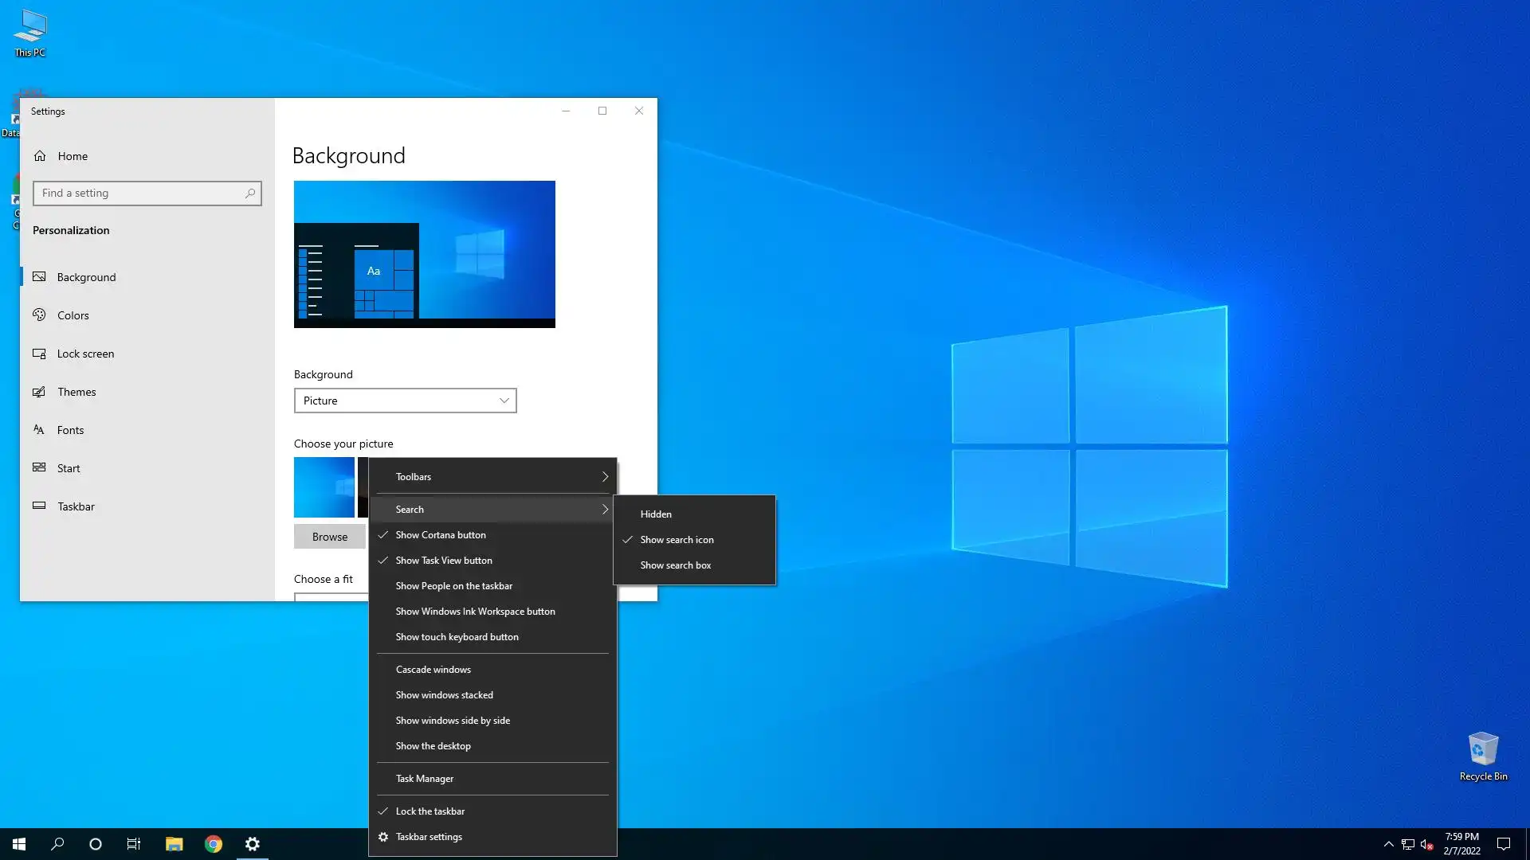Uncheck Show Cortana button
Viewport: 1530px width, 860px height.
441,535
